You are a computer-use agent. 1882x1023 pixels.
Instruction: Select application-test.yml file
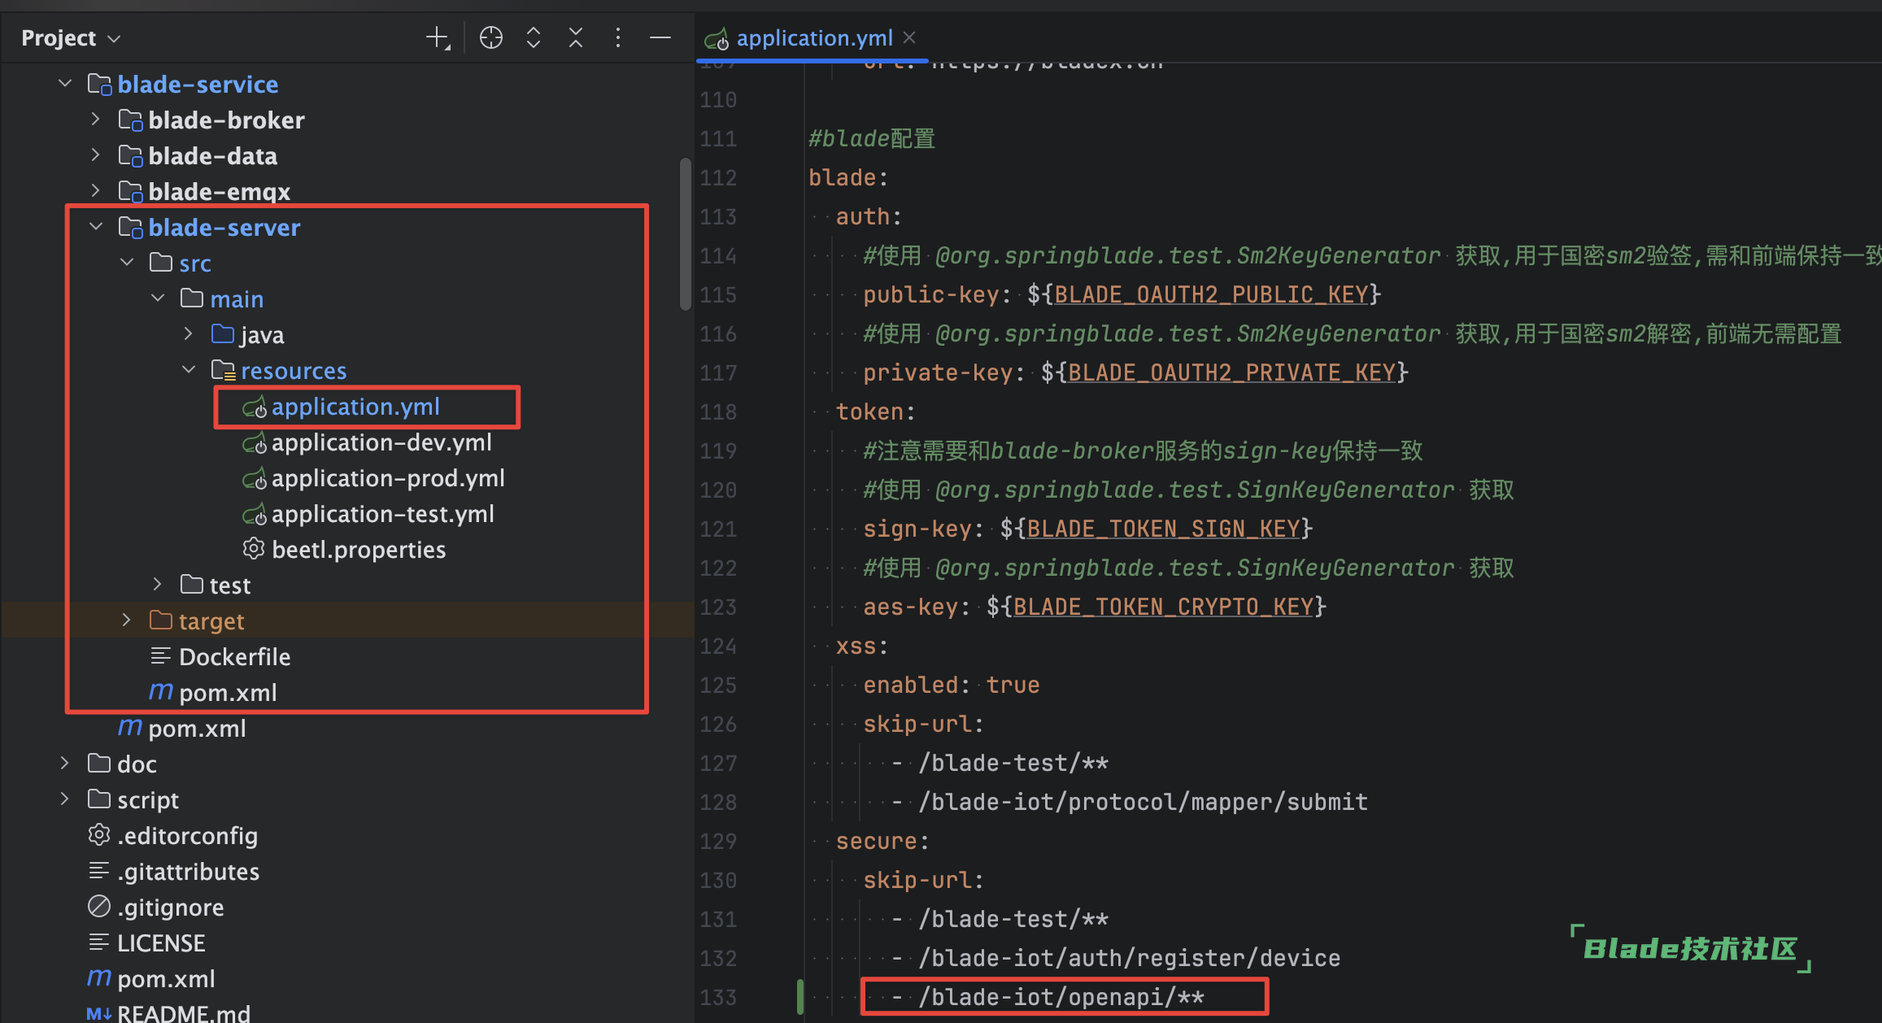point(383,514)
